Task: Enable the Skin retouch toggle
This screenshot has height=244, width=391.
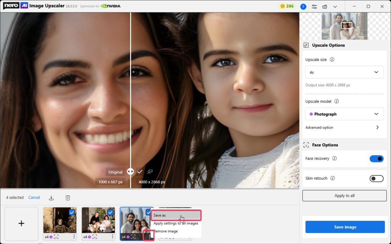Action: pos(376,178)
